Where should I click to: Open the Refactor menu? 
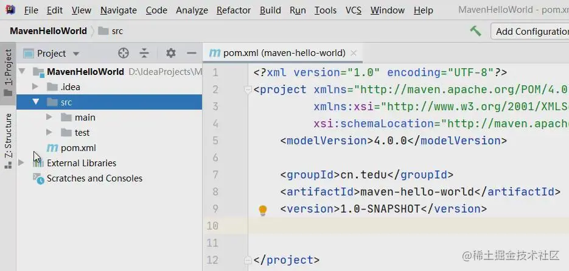click(234, 10)
